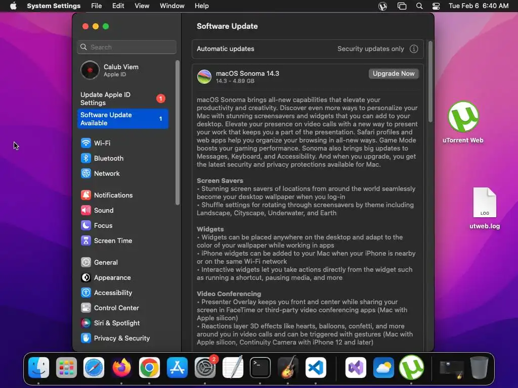Open the File menu
This screenshot has width=518, height=388.
[97, 6]
